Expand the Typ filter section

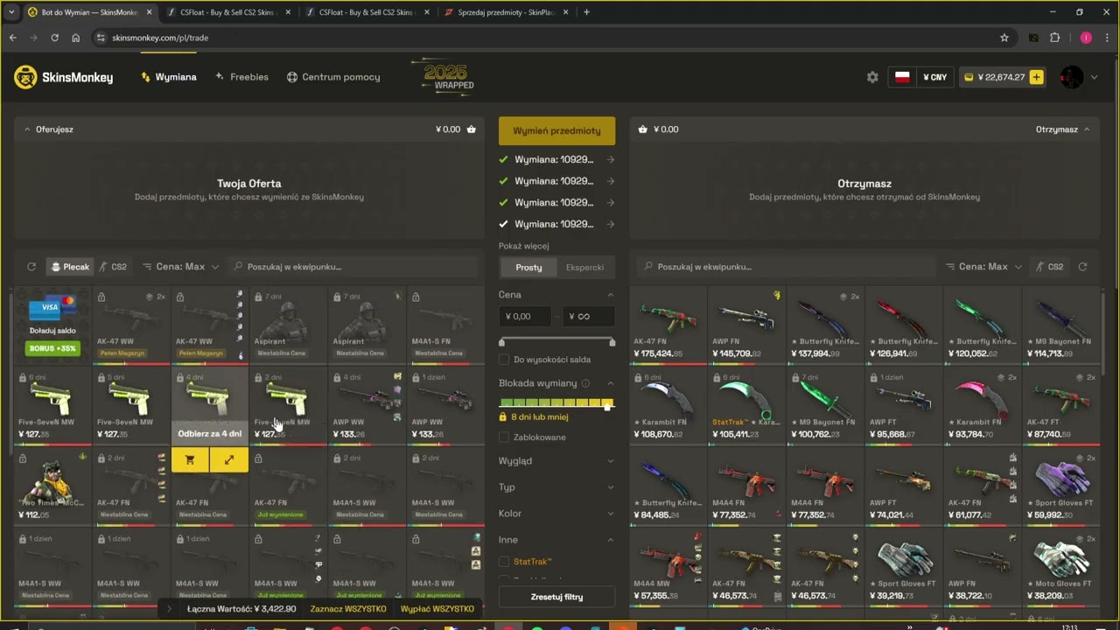(556, 487)
